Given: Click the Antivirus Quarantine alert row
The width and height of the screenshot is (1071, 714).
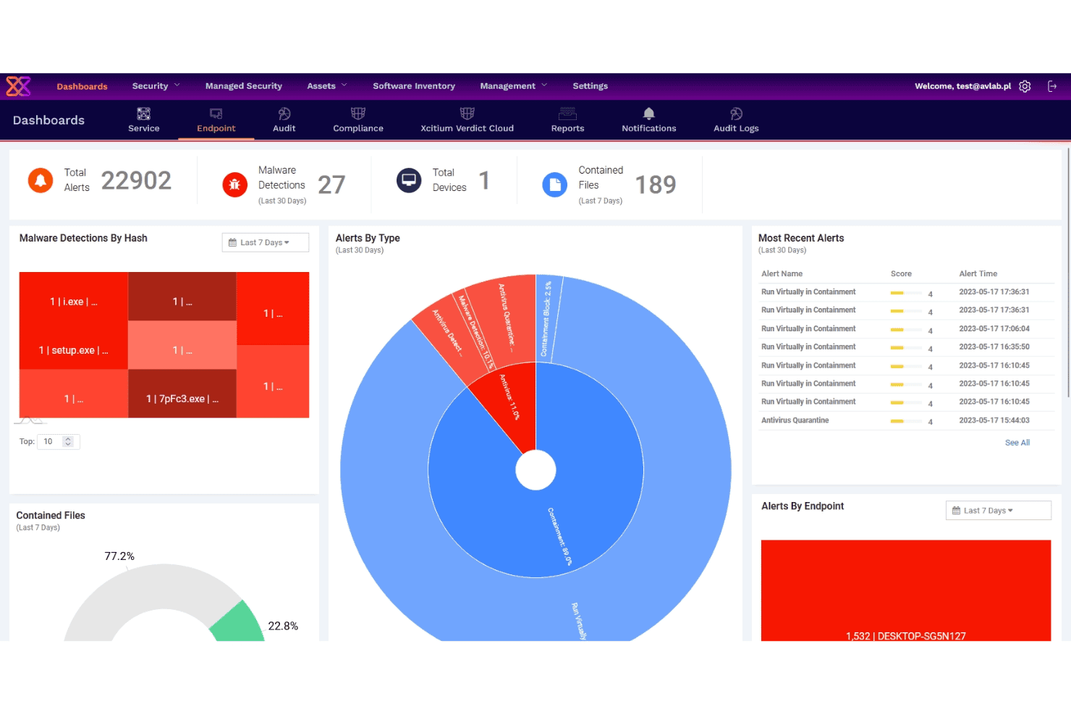Looking at the screenshot, I should pos(906,420).
